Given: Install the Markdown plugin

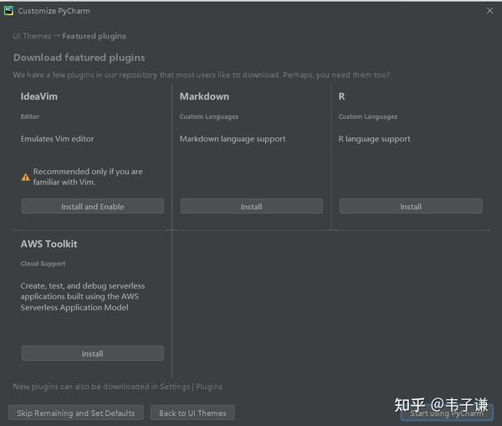Looking at the screenshot, I should coord(251,207).
